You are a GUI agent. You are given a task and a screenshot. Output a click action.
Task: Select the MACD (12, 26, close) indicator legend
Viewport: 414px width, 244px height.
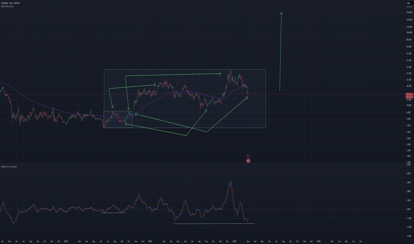(x=9, y=167)
